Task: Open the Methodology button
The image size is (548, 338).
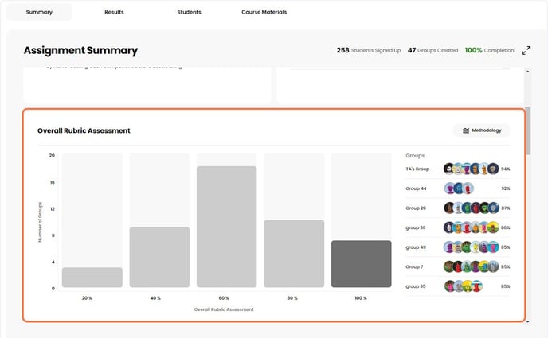Action: point(481,130)
